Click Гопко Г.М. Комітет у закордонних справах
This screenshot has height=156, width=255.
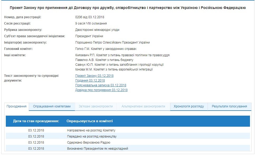[106, 49]
